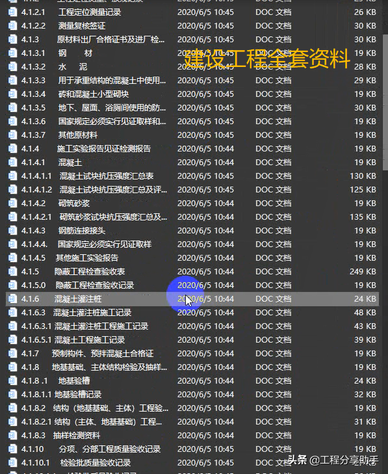Screen dimensions: 388x474
Task: Click the document icon for file 4.1.4
Action: point(12,149)
